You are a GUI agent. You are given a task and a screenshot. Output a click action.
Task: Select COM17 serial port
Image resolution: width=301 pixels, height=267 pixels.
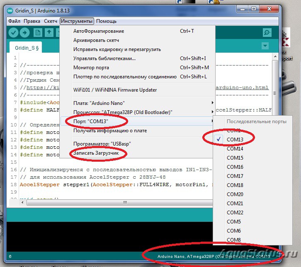[252, 176]
